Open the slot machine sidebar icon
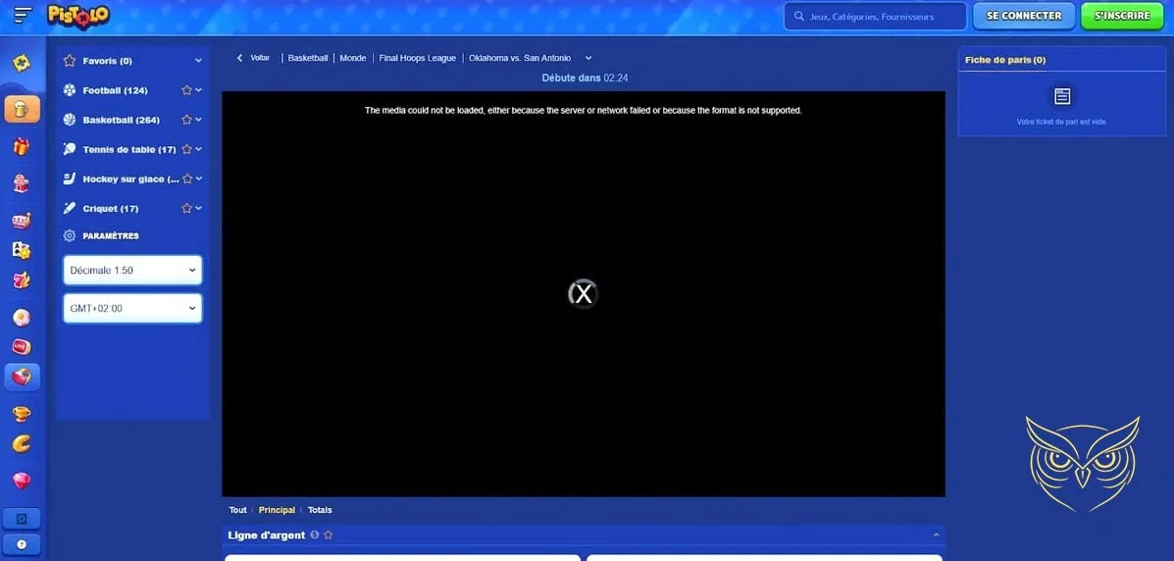The height and width of the screenshot is (561, 1174). point(22,221)
